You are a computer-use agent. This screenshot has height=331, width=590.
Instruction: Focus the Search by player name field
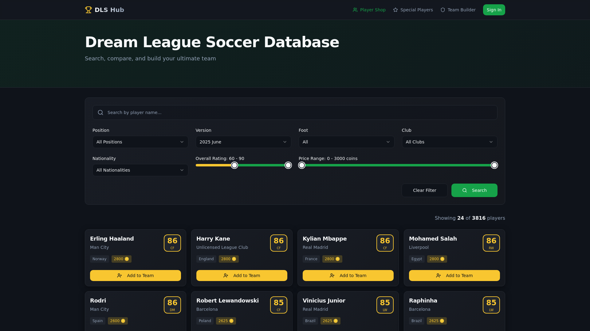click(295, 112)
